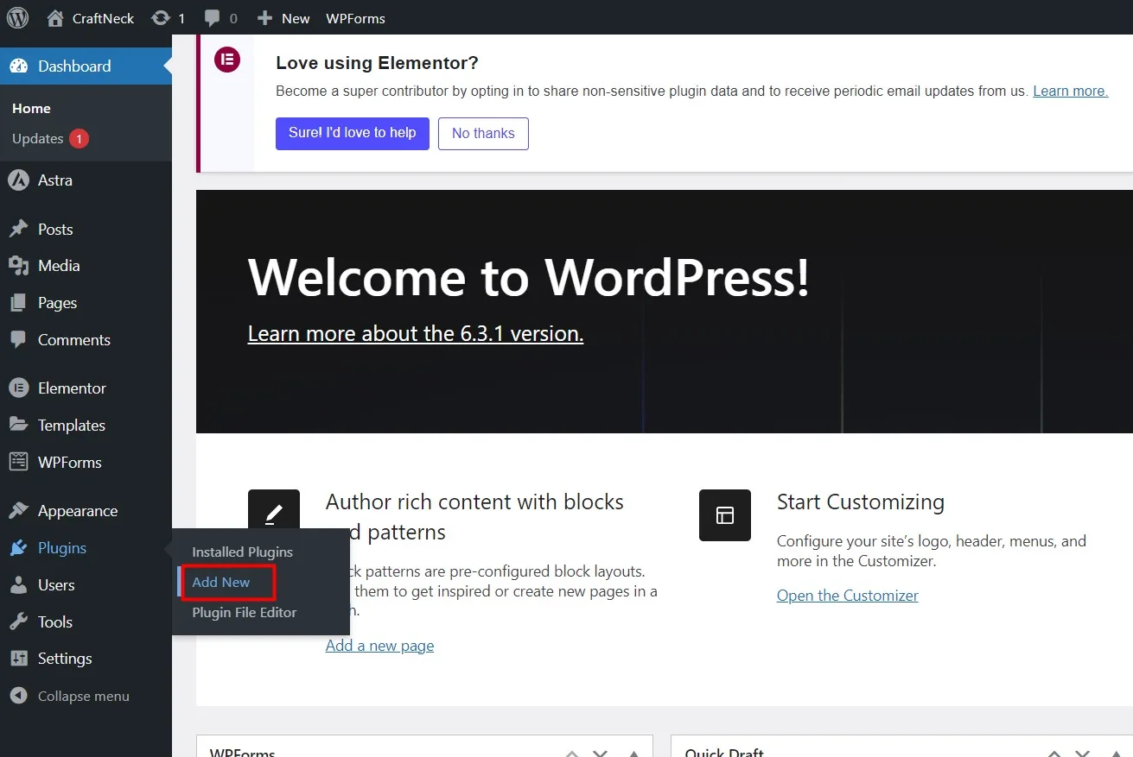Select Add New under Plugins
Image resolution: width=1133 pixels, height=757 pixels.
click(x=221, y=582)
